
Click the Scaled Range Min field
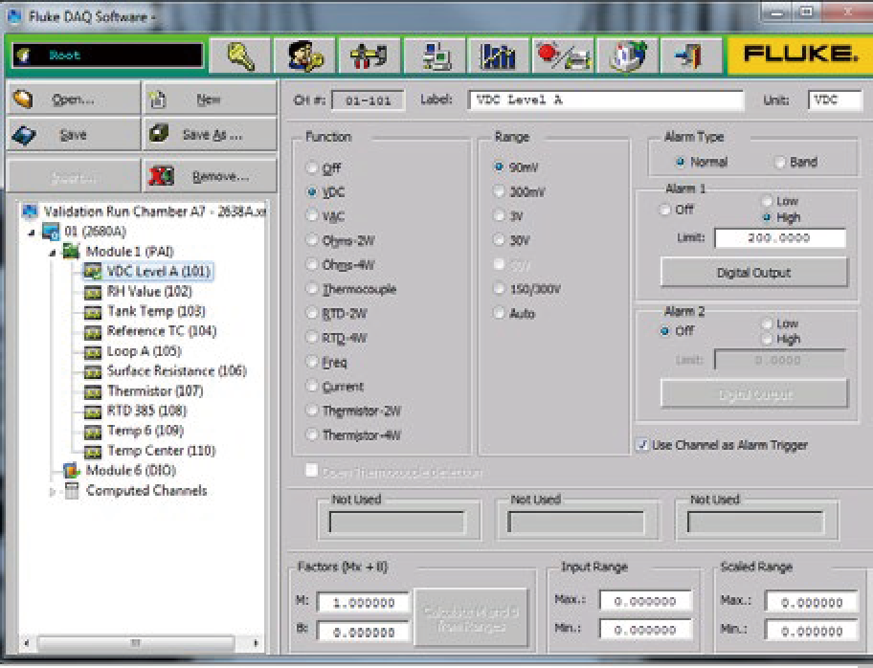pyautogui.click(x=811, y=632)
